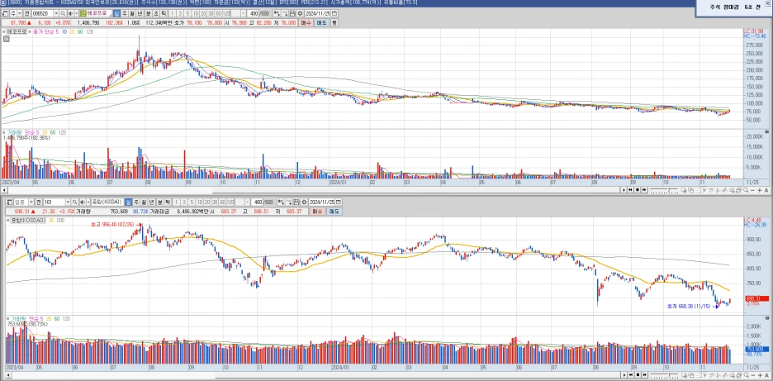Click save icon in lower chart toolbar
773x381 pixels.
click(x=296, y=202)
